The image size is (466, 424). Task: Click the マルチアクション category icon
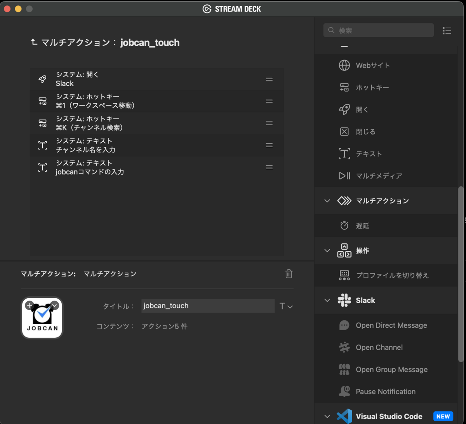[344, 201]
